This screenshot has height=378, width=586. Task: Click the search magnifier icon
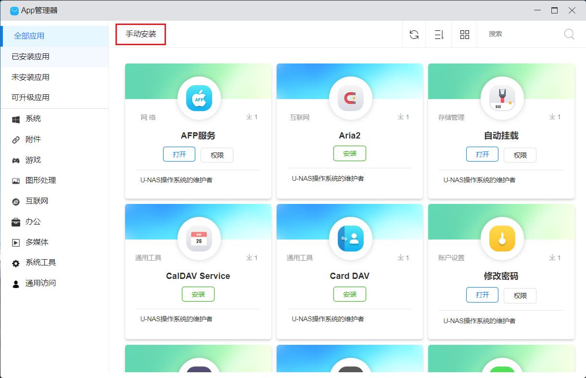pyautogui.click(x=569, y=34)
